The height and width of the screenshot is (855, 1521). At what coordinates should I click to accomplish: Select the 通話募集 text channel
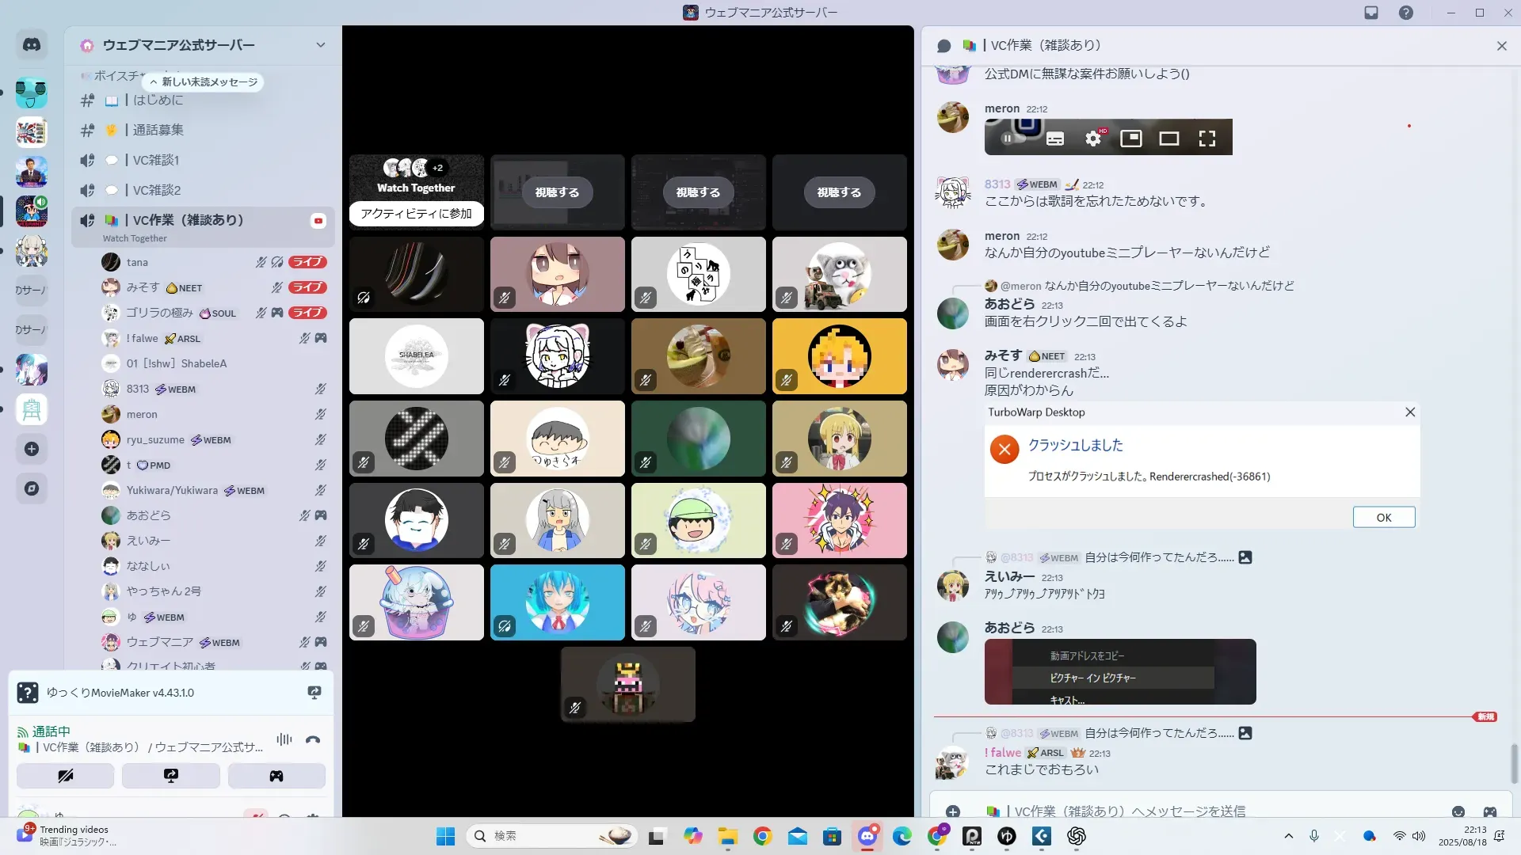[158, 130]
